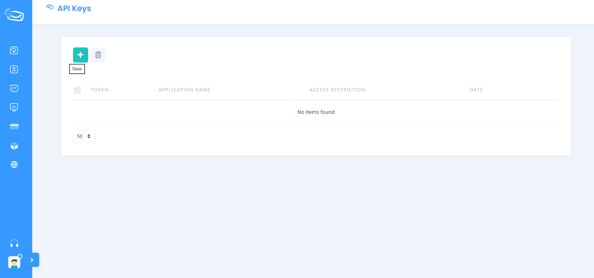Click the trash delete button
Screen dimensions: 594x278
click(98, 55)
